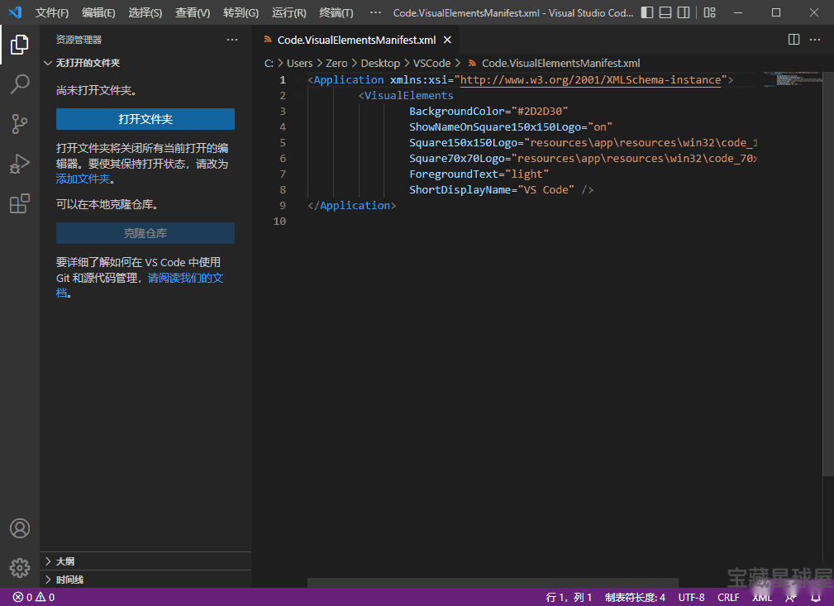Open the 文件(F) menu
Viewport: 834px width, 606px height.
pos(52,12)
